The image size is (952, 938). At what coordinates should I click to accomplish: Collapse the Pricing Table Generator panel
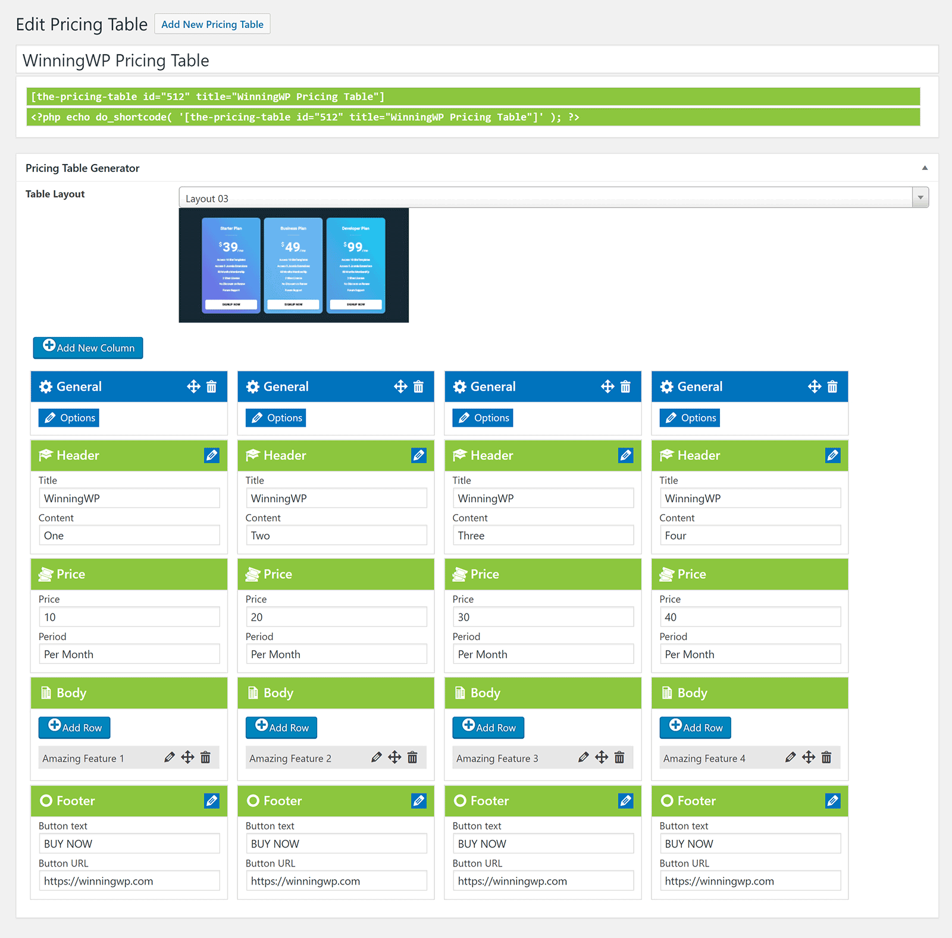[925, 168]
